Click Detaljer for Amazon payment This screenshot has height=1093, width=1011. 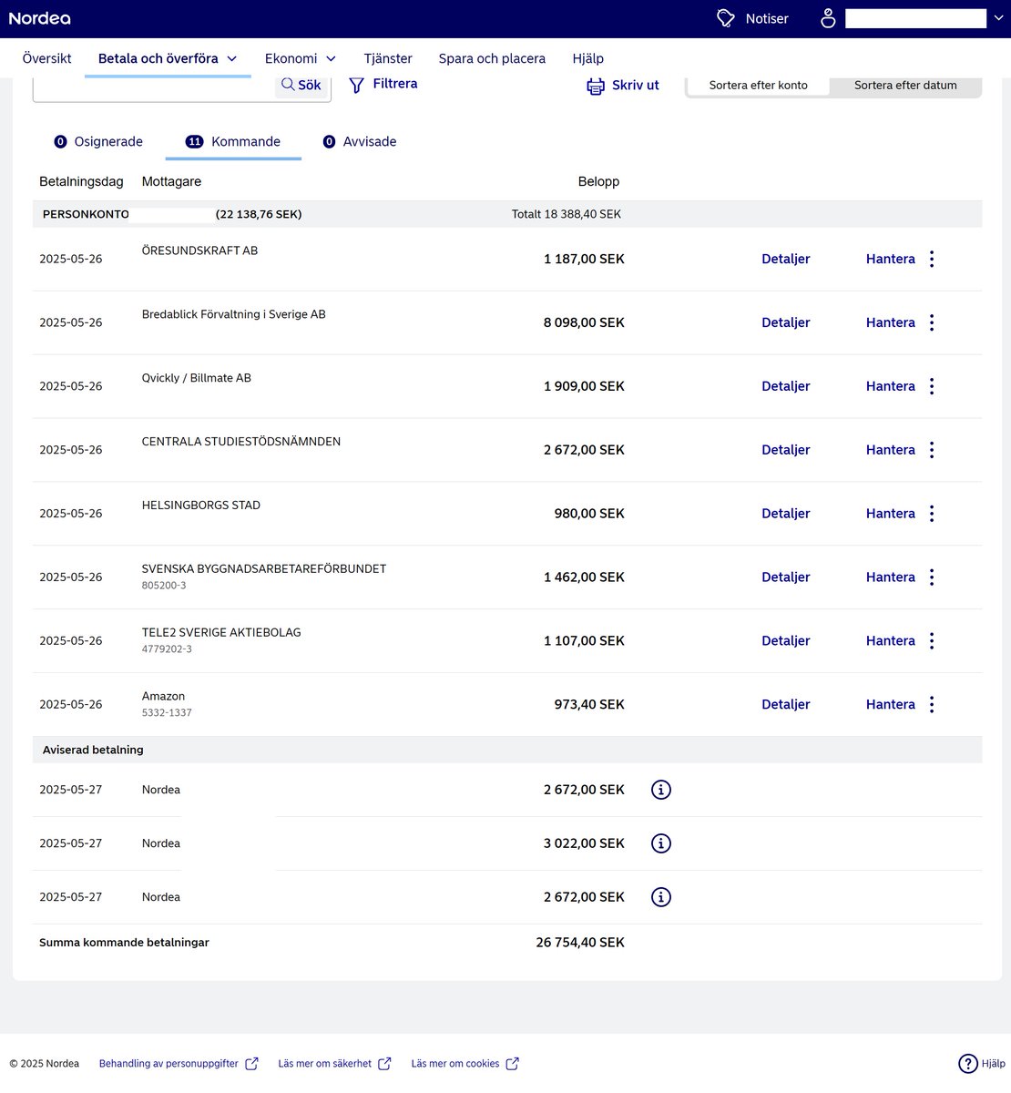(x=785, y=704)
